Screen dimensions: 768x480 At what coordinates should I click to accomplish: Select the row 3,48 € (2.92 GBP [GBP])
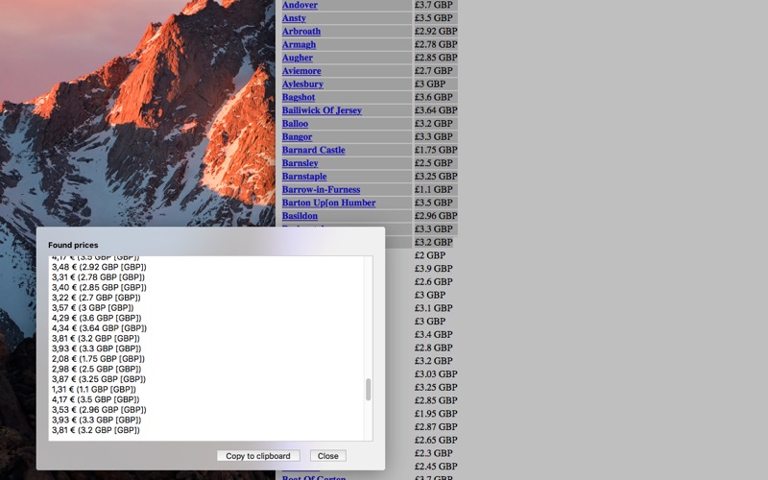click(x=99, y=267)
